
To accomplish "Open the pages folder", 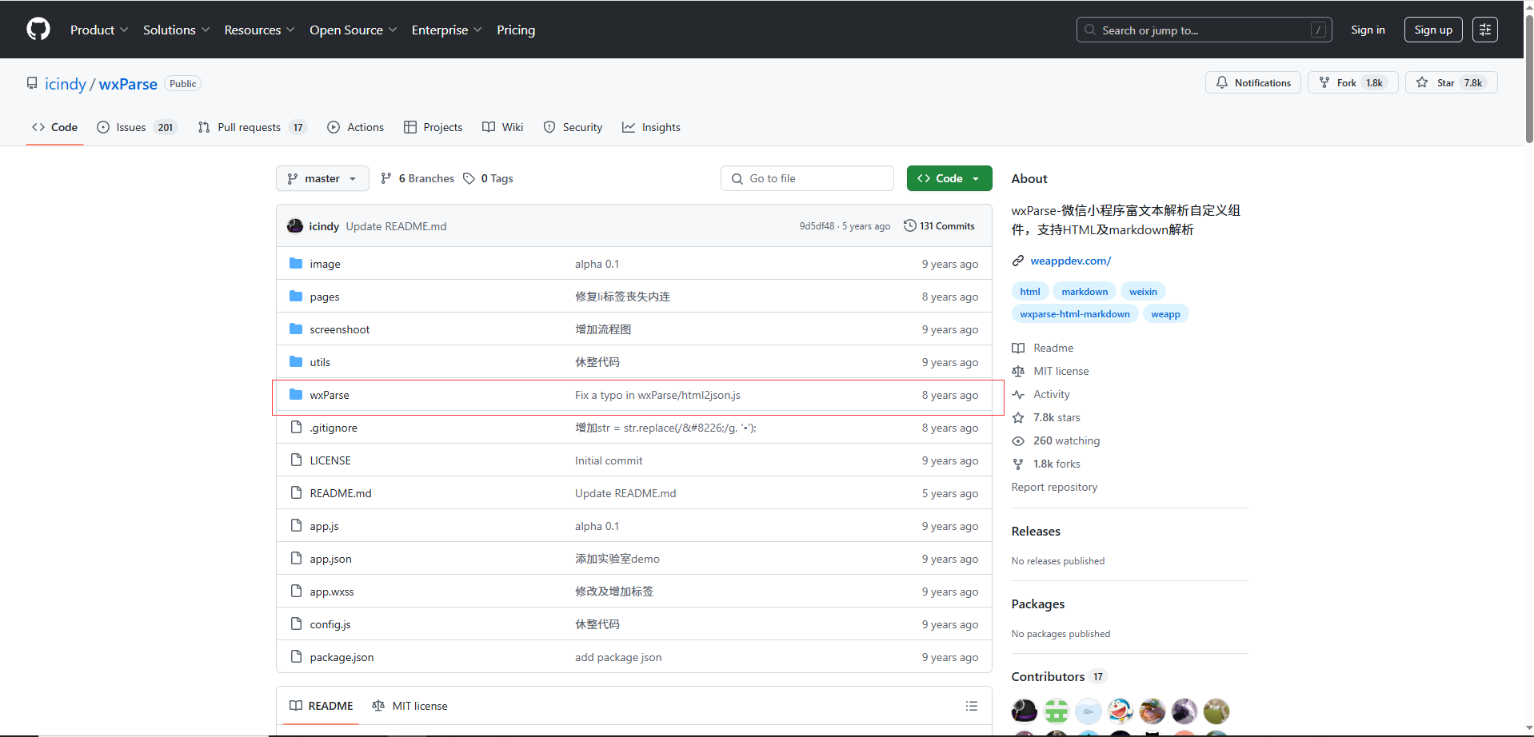I will click(324, 297).
